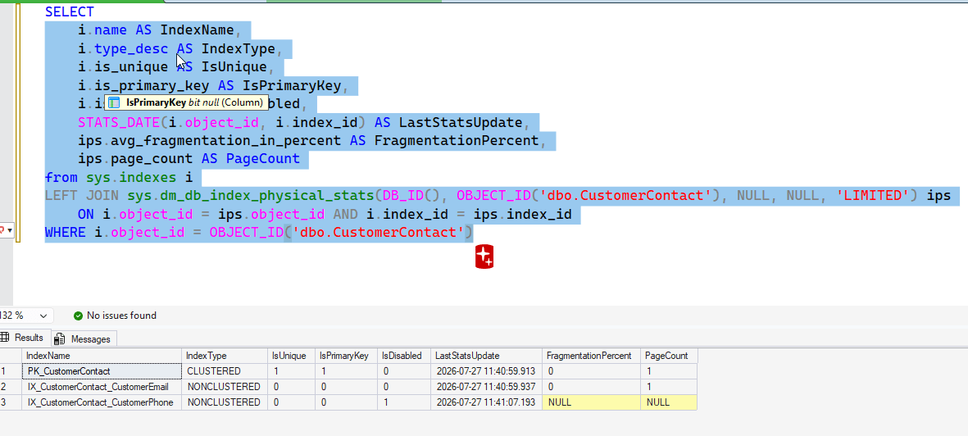Screen dimensions: 968x436
Task: Click the SELECT keyword in query
Action: coord(69,11)
